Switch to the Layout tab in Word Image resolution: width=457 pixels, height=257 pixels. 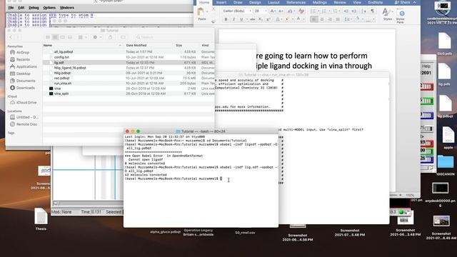point(273,2)
